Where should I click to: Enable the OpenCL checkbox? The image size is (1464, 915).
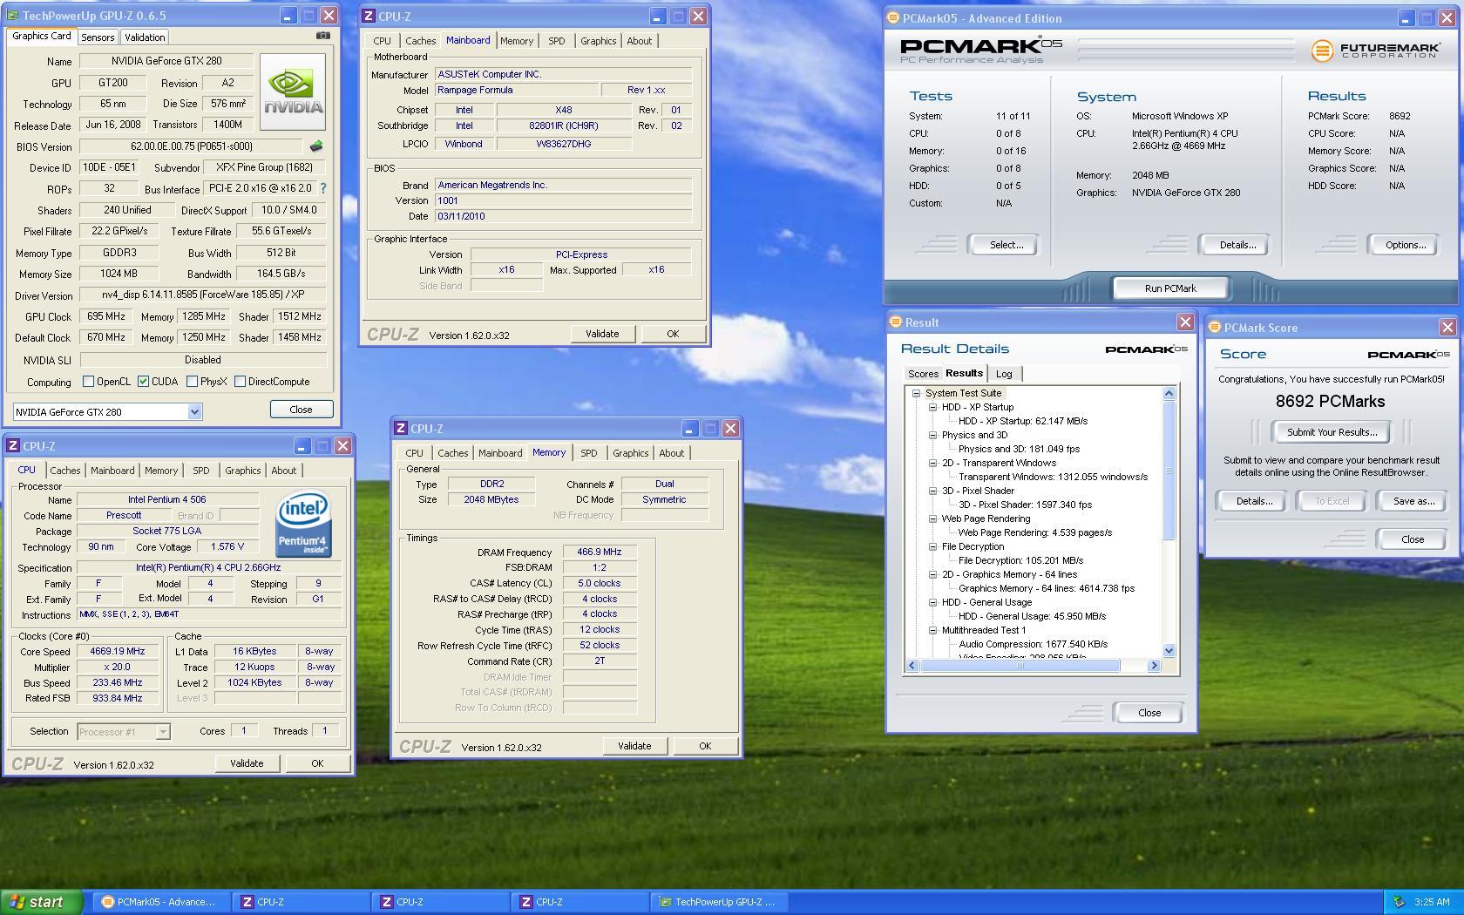[88, 382]
